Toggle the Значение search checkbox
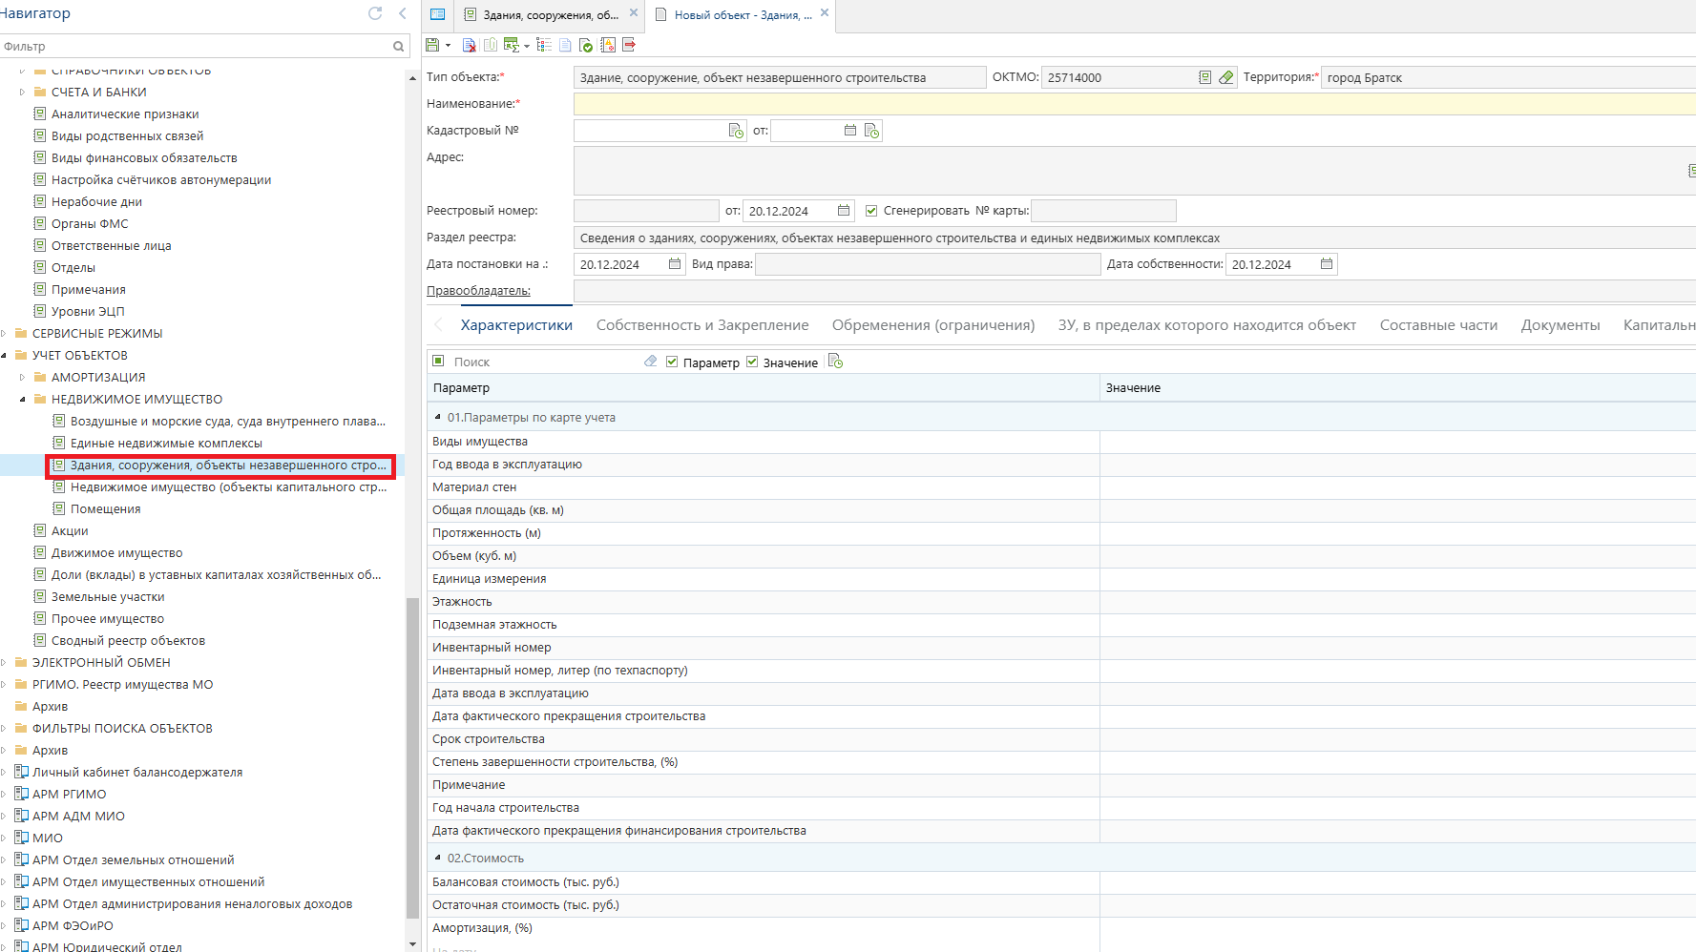 (752, 362)
